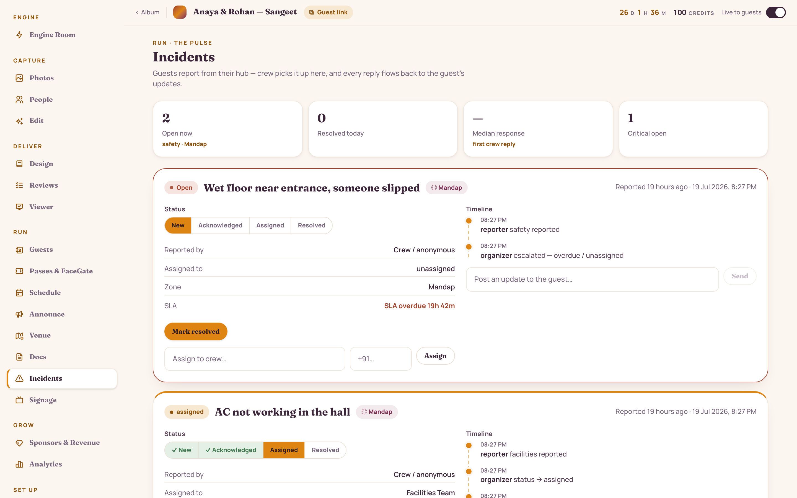The image size is (797, 498).
Task: Open Engine Room lightning icon
Action: [19, 35]
